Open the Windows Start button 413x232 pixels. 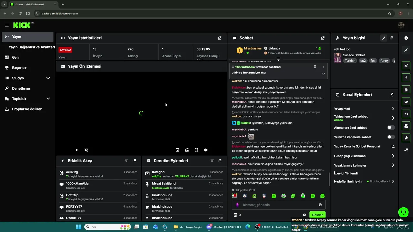[78, 227]
